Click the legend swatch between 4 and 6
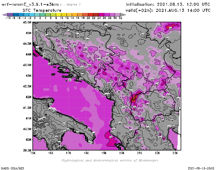 (48, 15)
